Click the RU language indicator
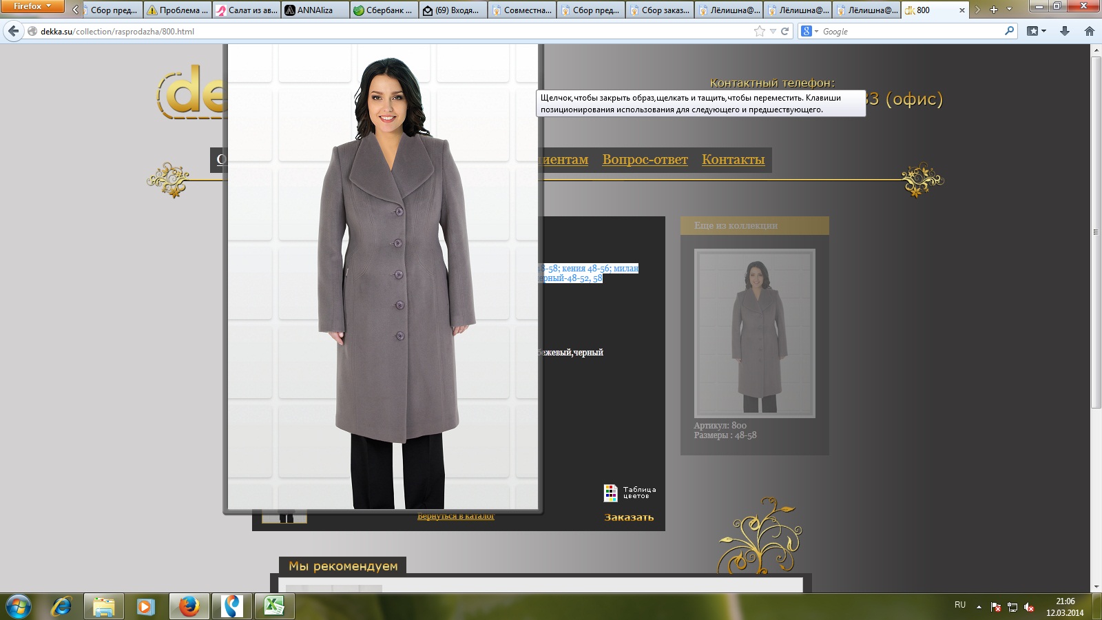The width and height of the screenshot is (1102, 620). click(960, 605)
